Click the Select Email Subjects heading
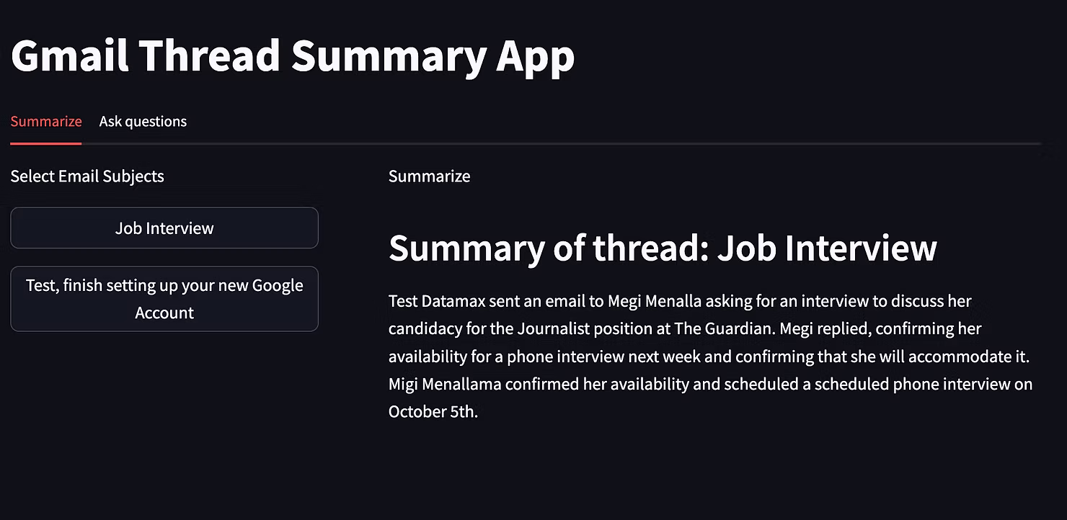The height and width of the screenshot is (520, 1067). click(x=87, y=176)
